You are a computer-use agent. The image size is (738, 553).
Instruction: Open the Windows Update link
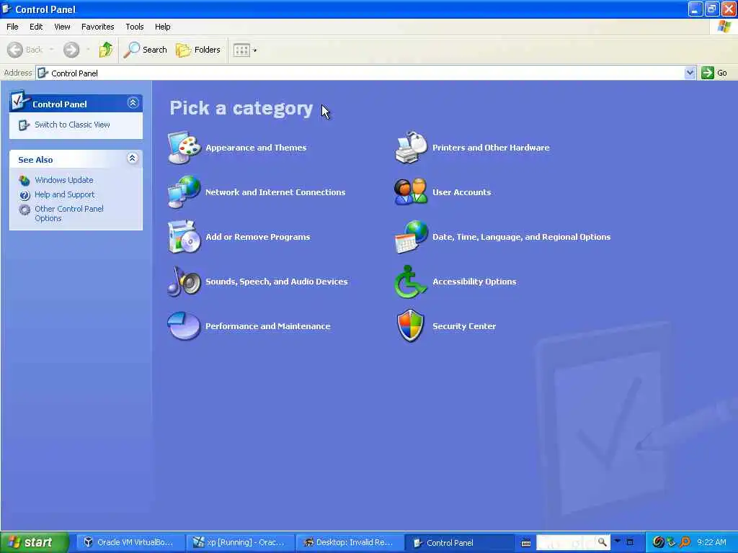[64, 180]
